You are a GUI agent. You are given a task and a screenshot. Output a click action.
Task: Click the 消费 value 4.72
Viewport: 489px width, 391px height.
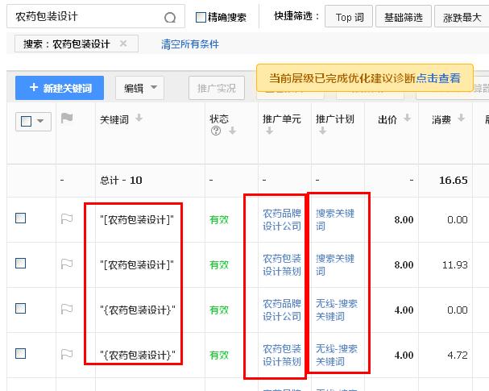click(458, 355)
